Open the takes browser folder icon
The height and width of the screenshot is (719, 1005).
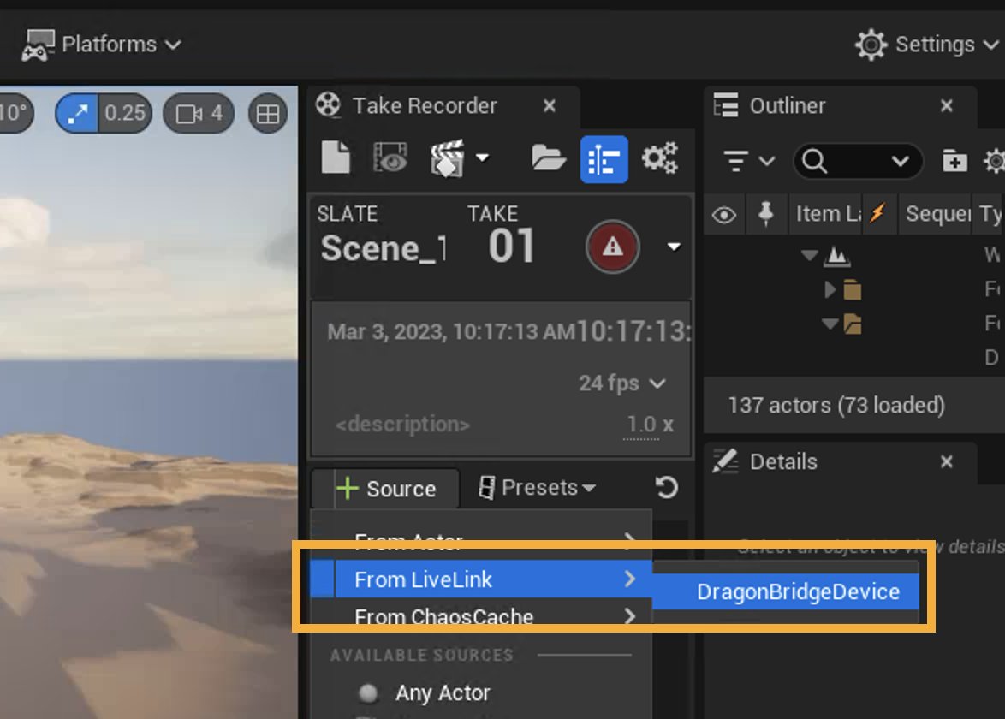tap(549, 157)
